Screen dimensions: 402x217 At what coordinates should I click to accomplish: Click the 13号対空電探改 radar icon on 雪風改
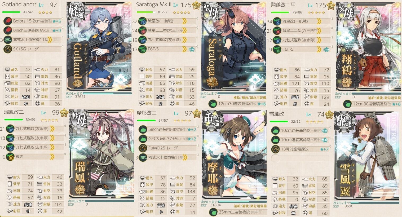pyautogui.click(x=276, y=149)
